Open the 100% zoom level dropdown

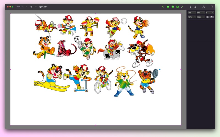[19, 7]
